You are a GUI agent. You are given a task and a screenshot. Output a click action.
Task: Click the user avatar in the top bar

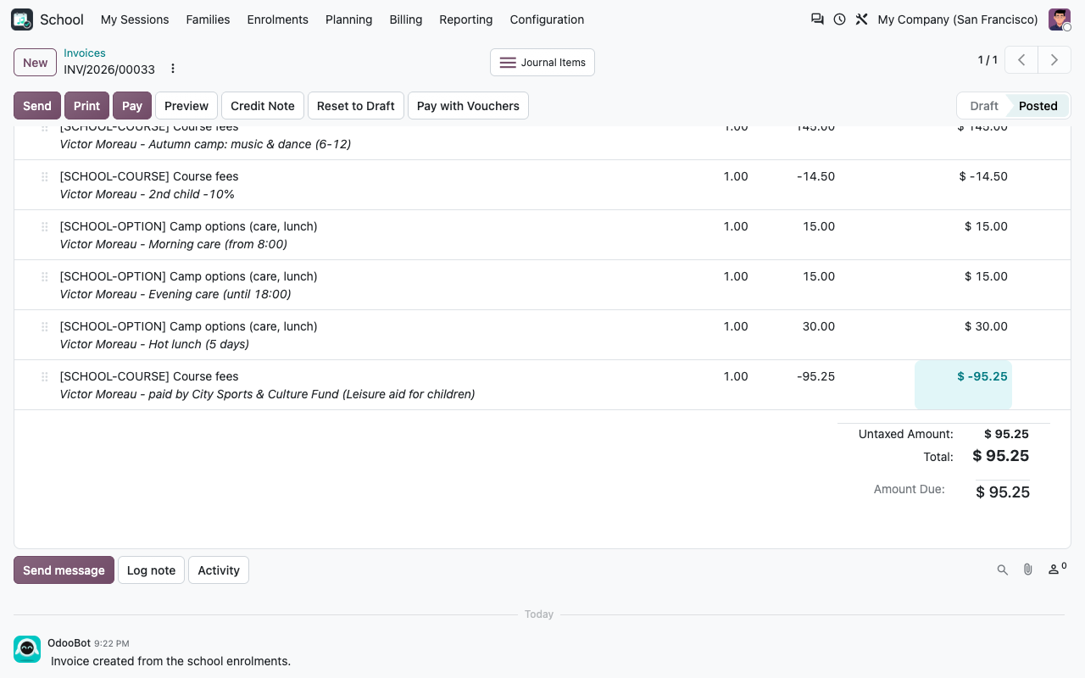click(x=1060, y=19)
